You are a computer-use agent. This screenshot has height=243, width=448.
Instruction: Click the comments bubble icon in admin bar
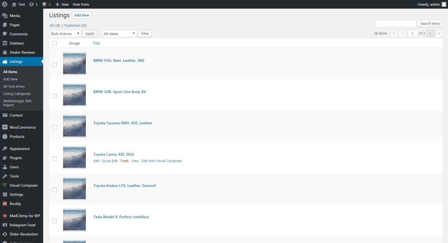pos(44,4)
